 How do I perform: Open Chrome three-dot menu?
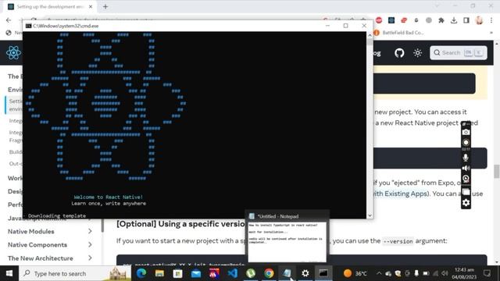point(491,20)
